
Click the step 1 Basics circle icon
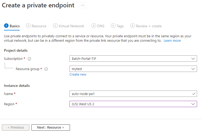point(6,26)
